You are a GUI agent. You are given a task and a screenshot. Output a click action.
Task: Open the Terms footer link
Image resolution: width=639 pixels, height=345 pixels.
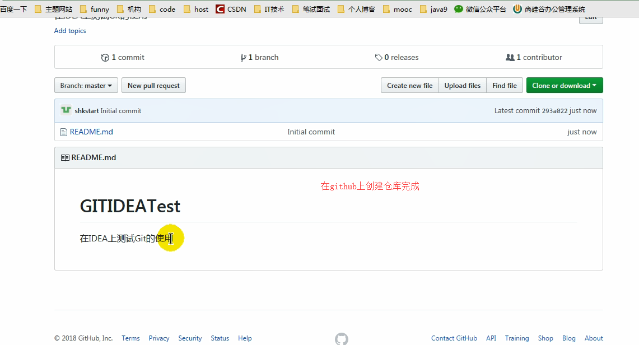(x=130, y=338)
